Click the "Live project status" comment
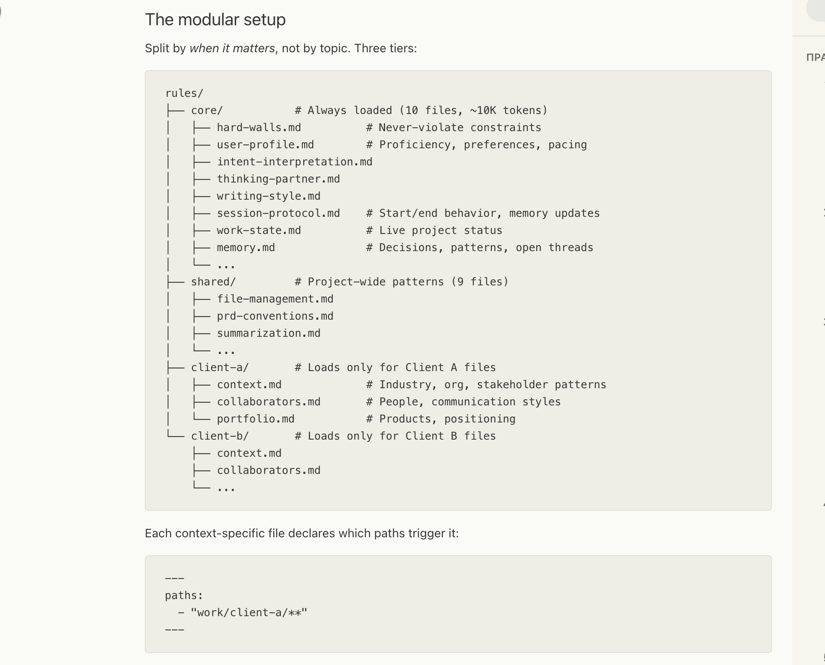 [x=440, y=230]
